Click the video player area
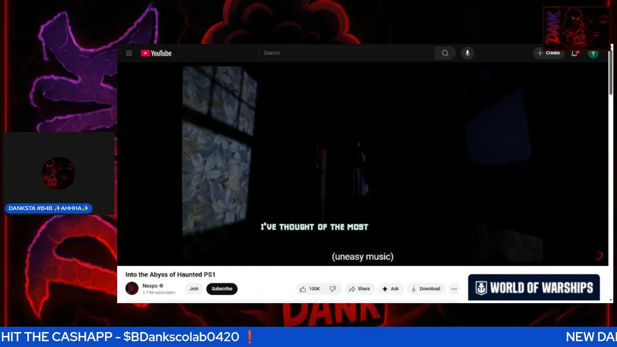Screen dimensions: 617x347 point(362,164)
